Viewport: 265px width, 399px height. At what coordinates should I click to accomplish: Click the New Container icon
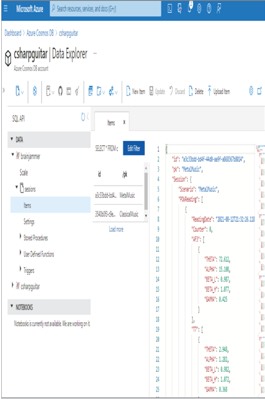coord(18,91)
